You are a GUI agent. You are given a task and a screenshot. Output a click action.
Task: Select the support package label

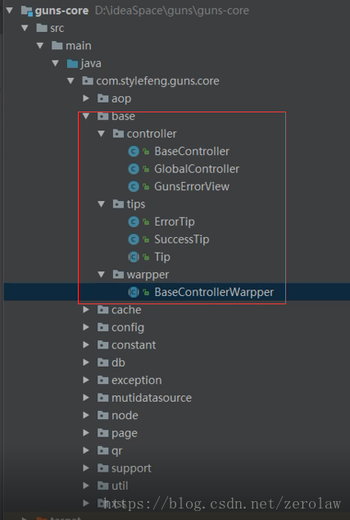(131, 468)
